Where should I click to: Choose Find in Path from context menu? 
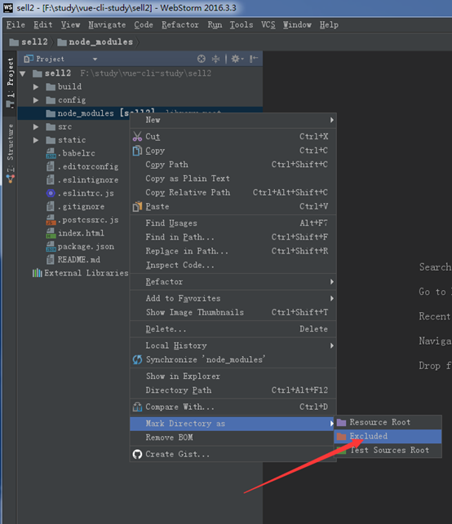point(233,237)
